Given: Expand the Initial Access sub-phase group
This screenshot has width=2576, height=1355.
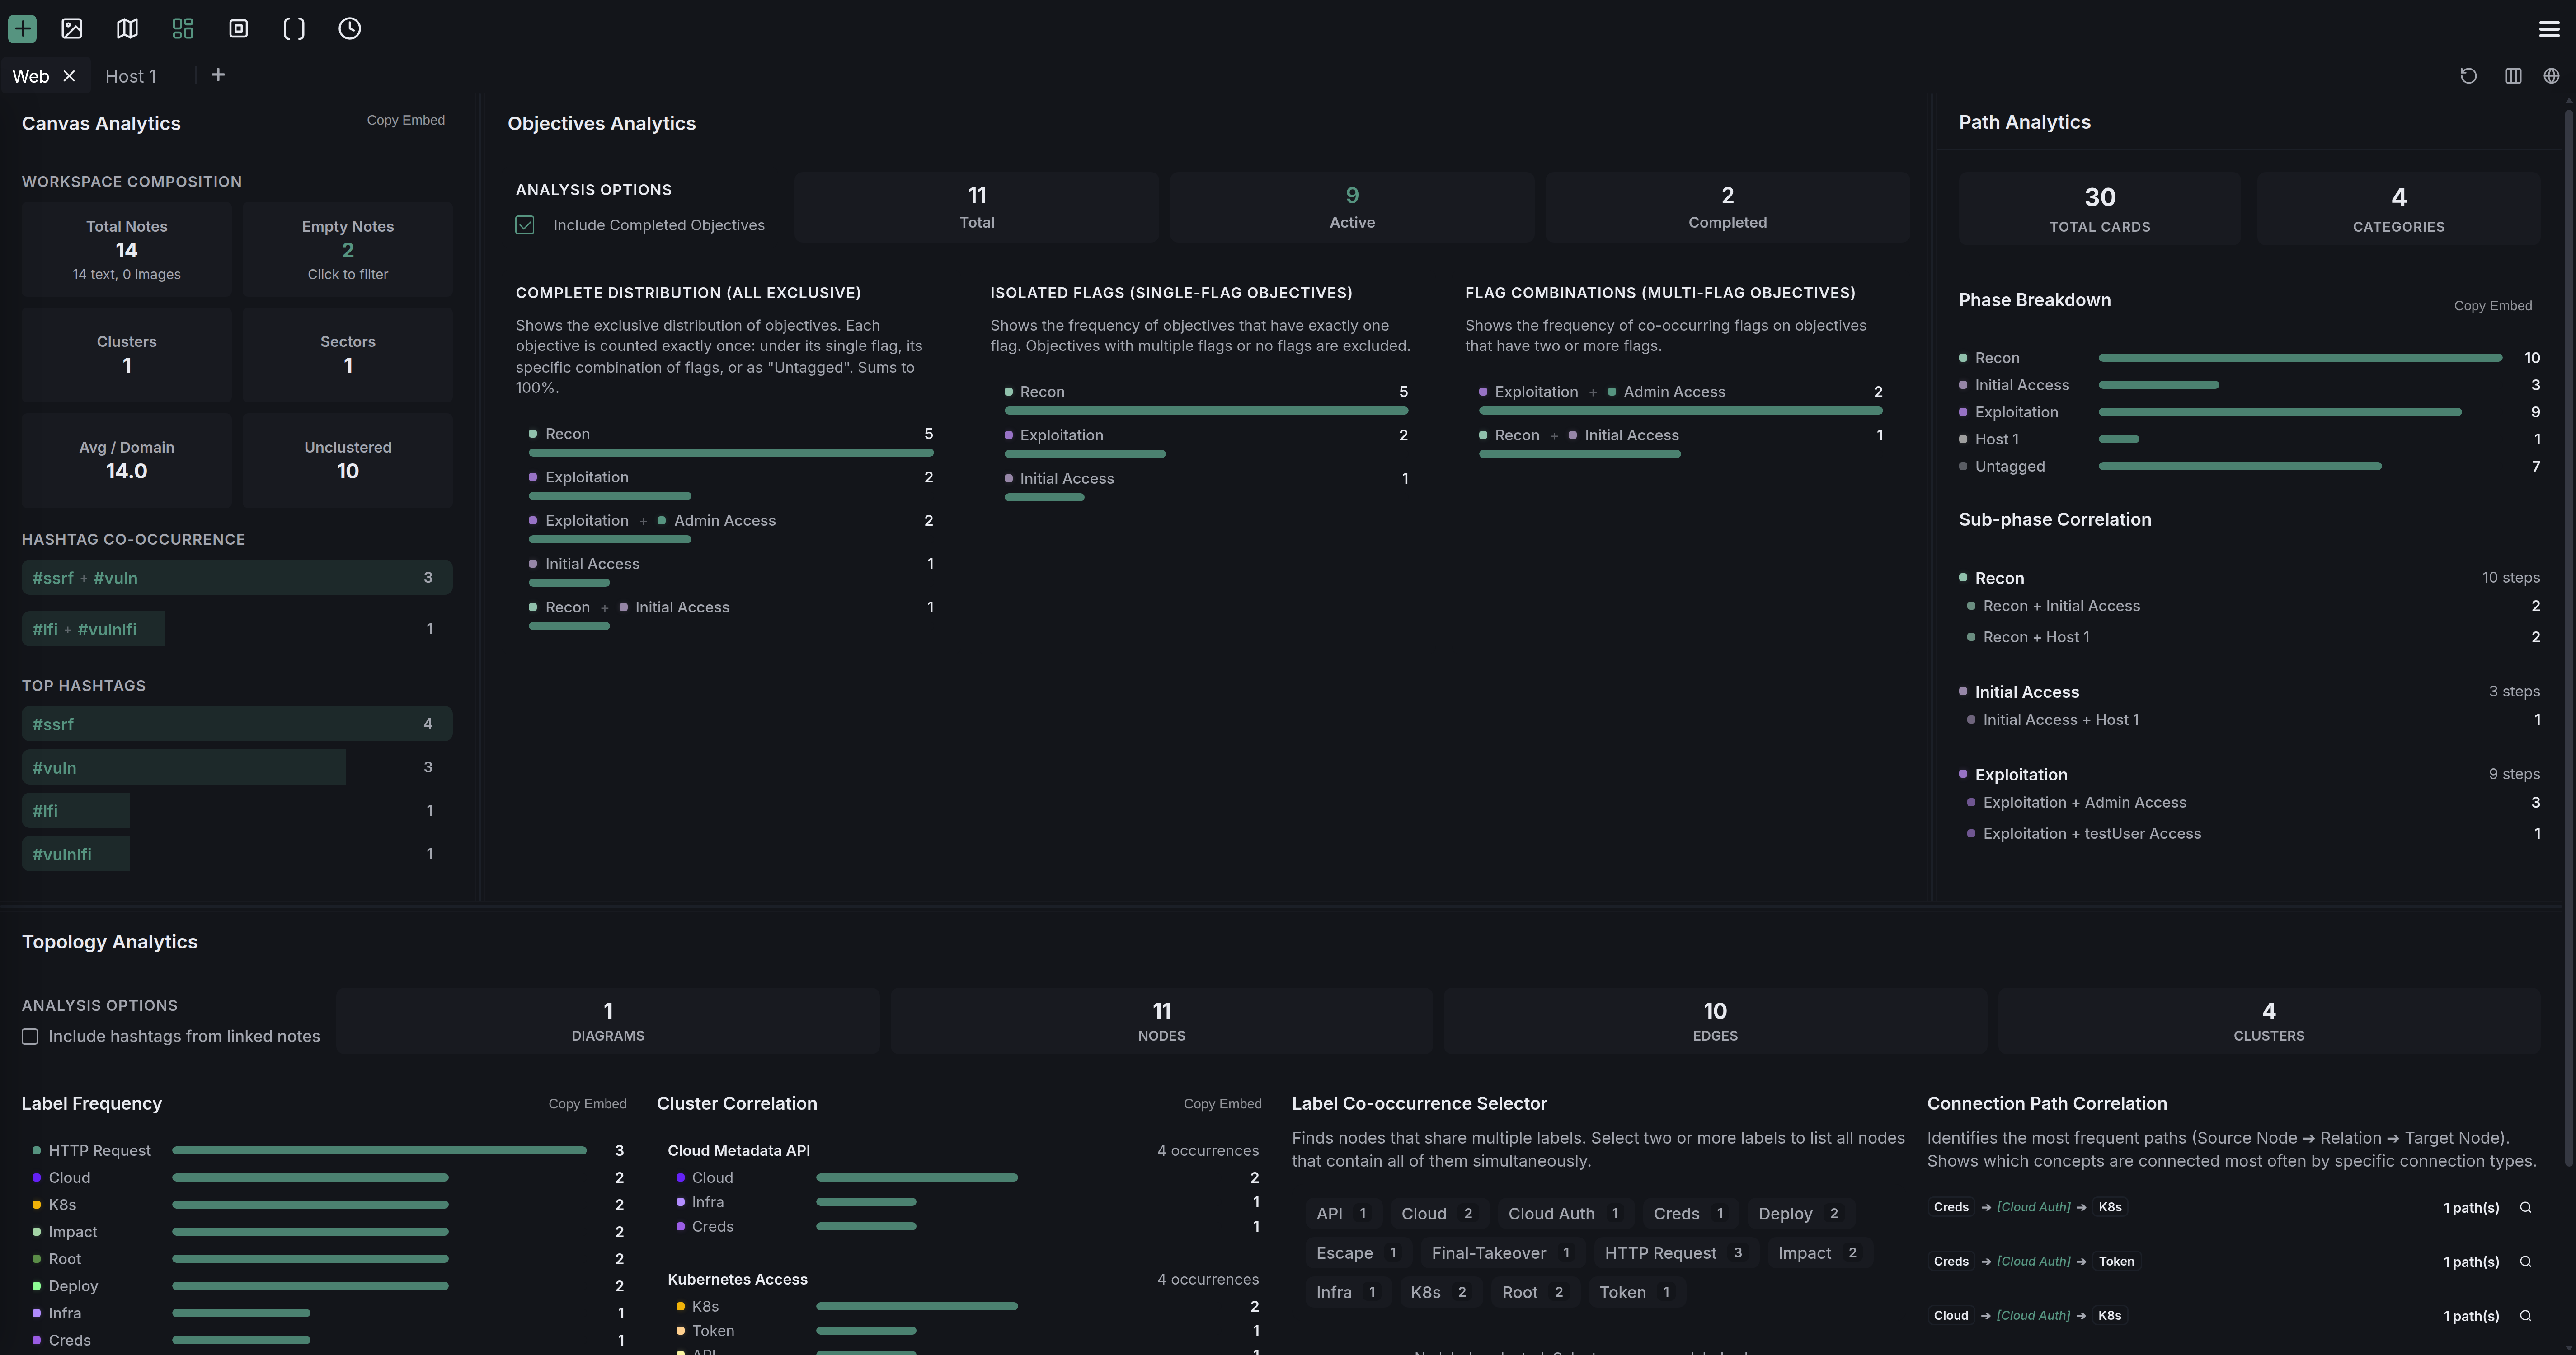Looking at the screenshot, I should (x=2249, y=692).
